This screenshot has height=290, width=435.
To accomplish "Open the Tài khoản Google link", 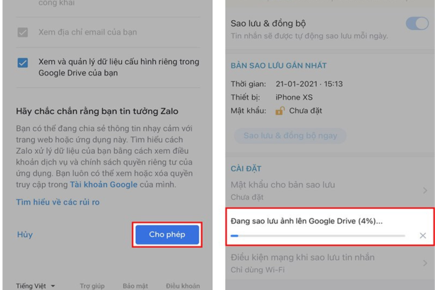I will [104, 185].
